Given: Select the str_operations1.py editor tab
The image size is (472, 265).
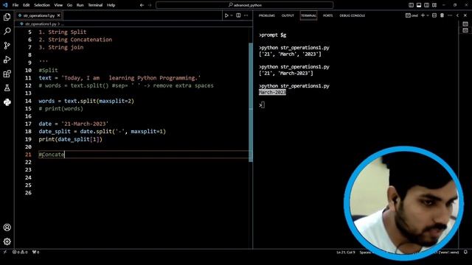Looking at the screenshot, I should pos(39,15).
